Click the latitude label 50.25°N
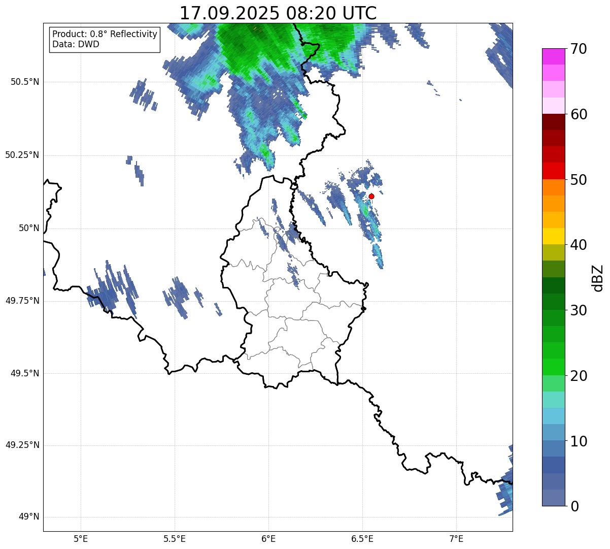This screenshot has height=549, width=610. click(22, 155)
